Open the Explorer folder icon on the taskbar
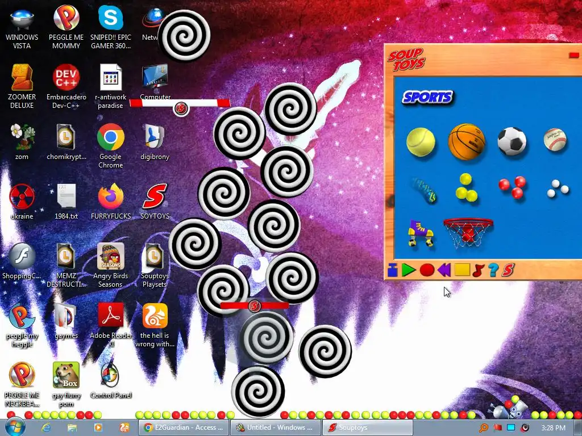 (72, 428)
